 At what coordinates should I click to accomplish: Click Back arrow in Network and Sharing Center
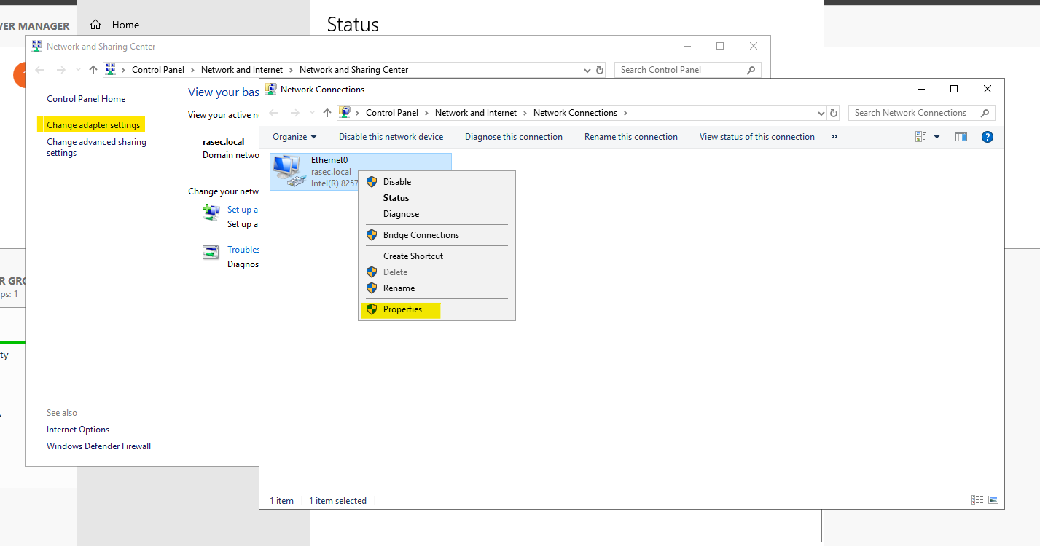click(x=40, y=70)
